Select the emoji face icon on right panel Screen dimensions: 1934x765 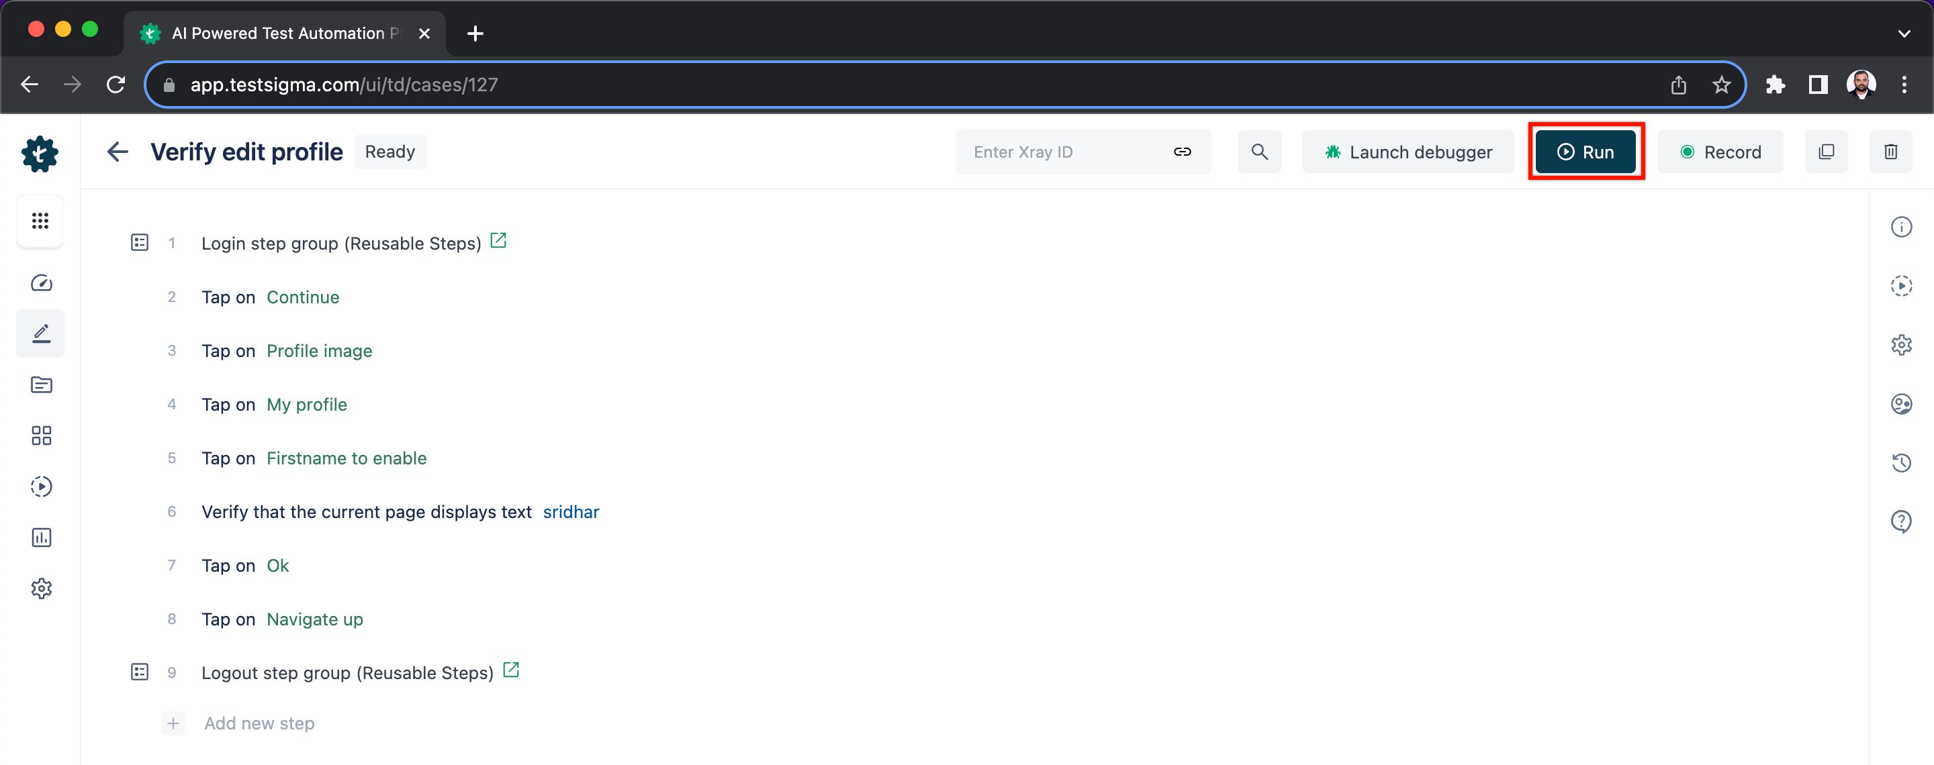(x=1903, y=403)
